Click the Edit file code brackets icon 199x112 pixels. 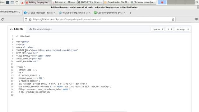pyautogui.click(x=11, y=29)
